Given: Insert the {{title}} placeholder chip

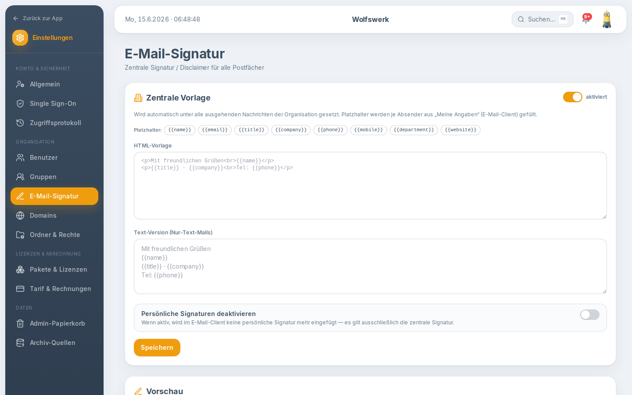Looking at the screenshot, I should (x=251, y=130).
